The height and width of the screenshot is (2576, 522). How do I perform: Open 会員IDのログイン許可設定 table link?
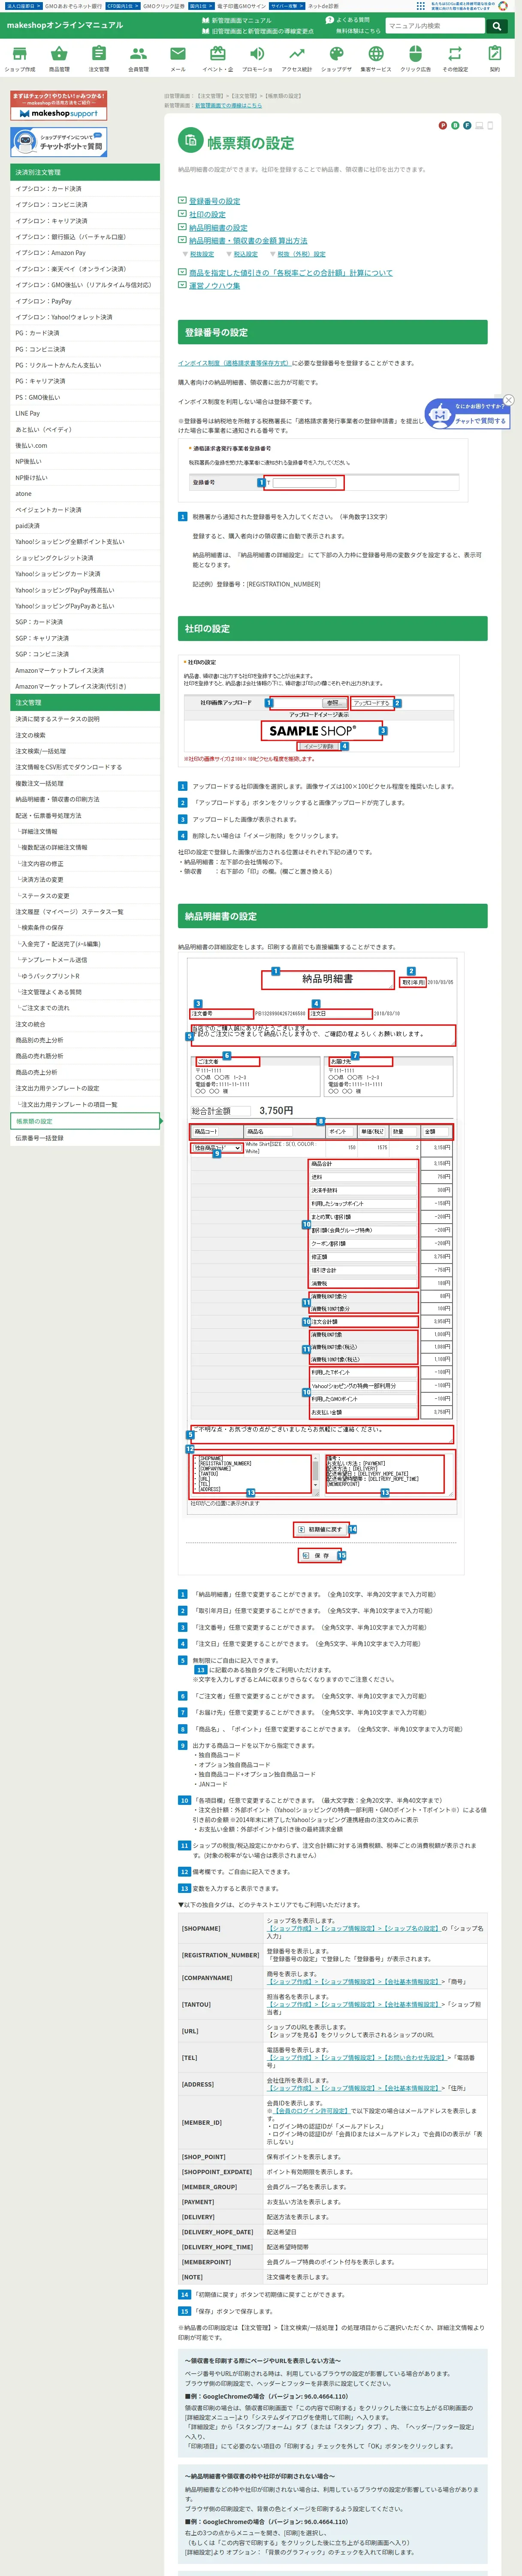[x=311, y=2111]
